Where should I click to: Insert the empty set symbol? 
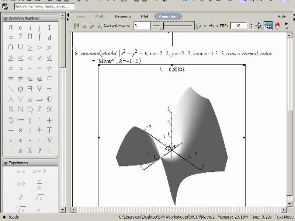pos(20,89)
